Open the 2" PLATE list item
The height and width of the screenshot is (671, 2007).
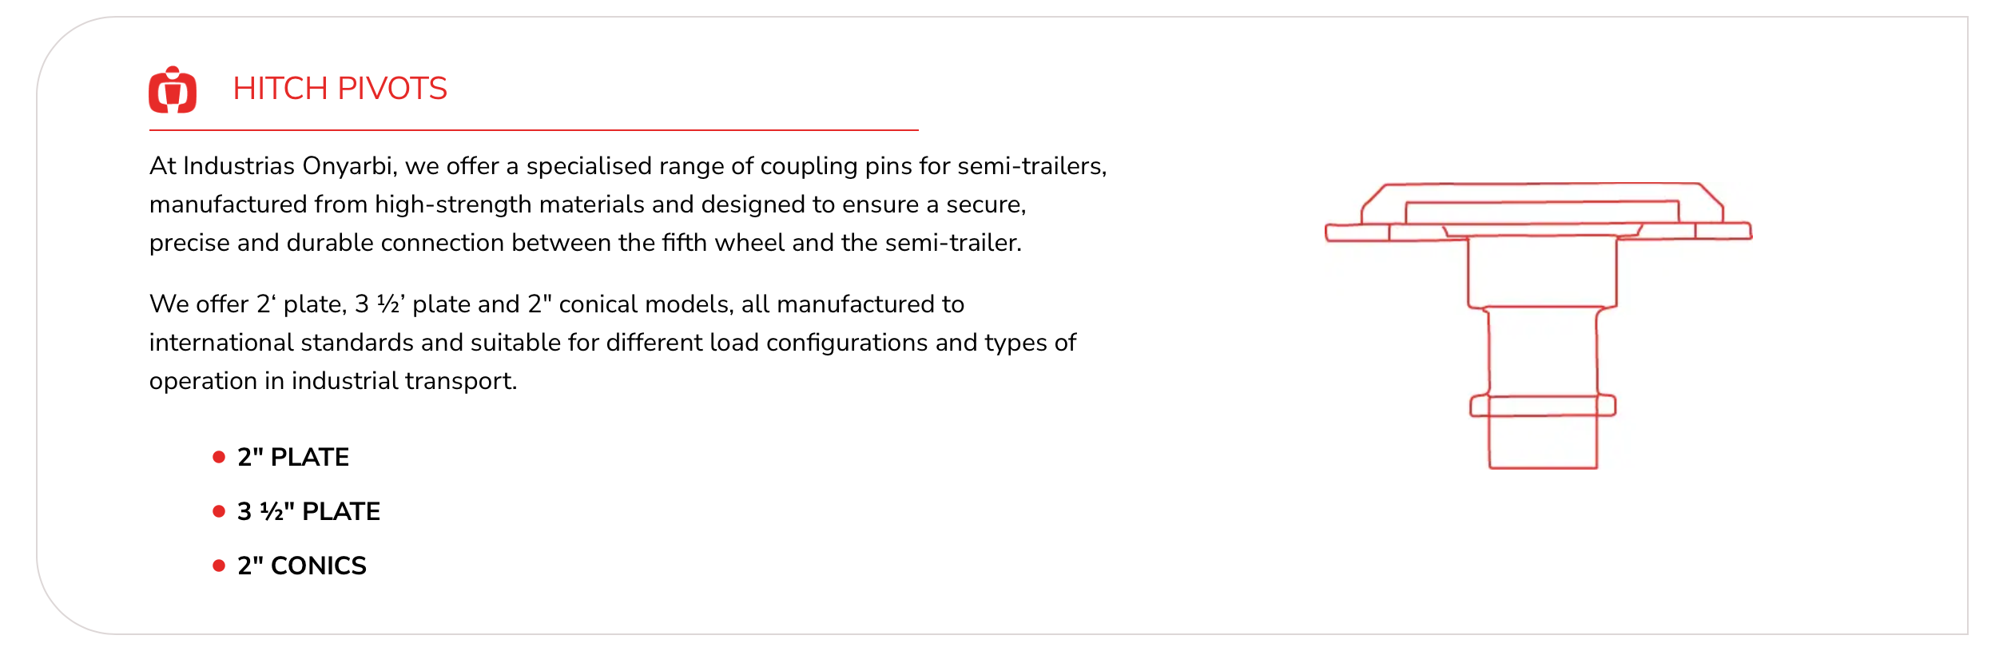(x=292, y=457)
